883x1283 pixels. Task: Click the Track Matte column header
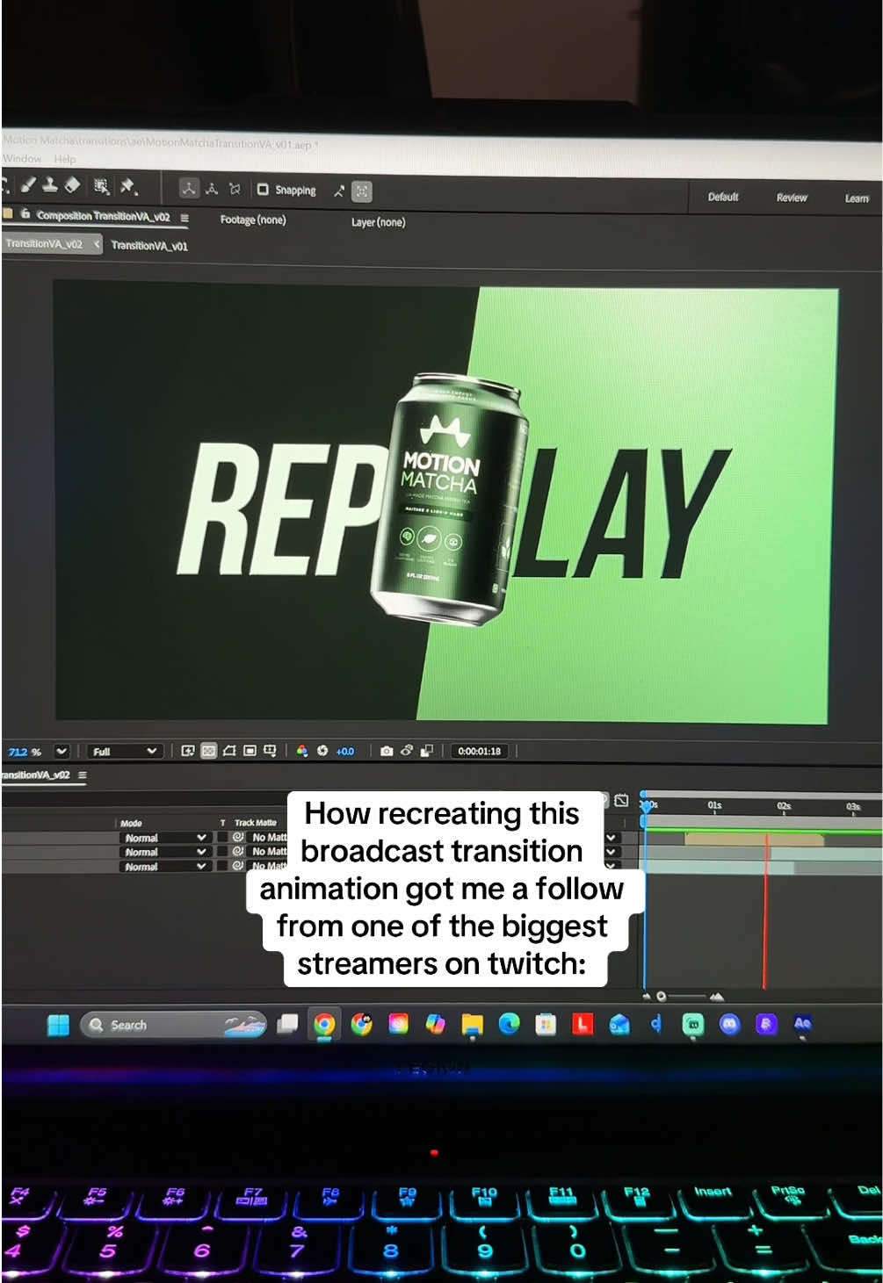click(x=255, y=824)
